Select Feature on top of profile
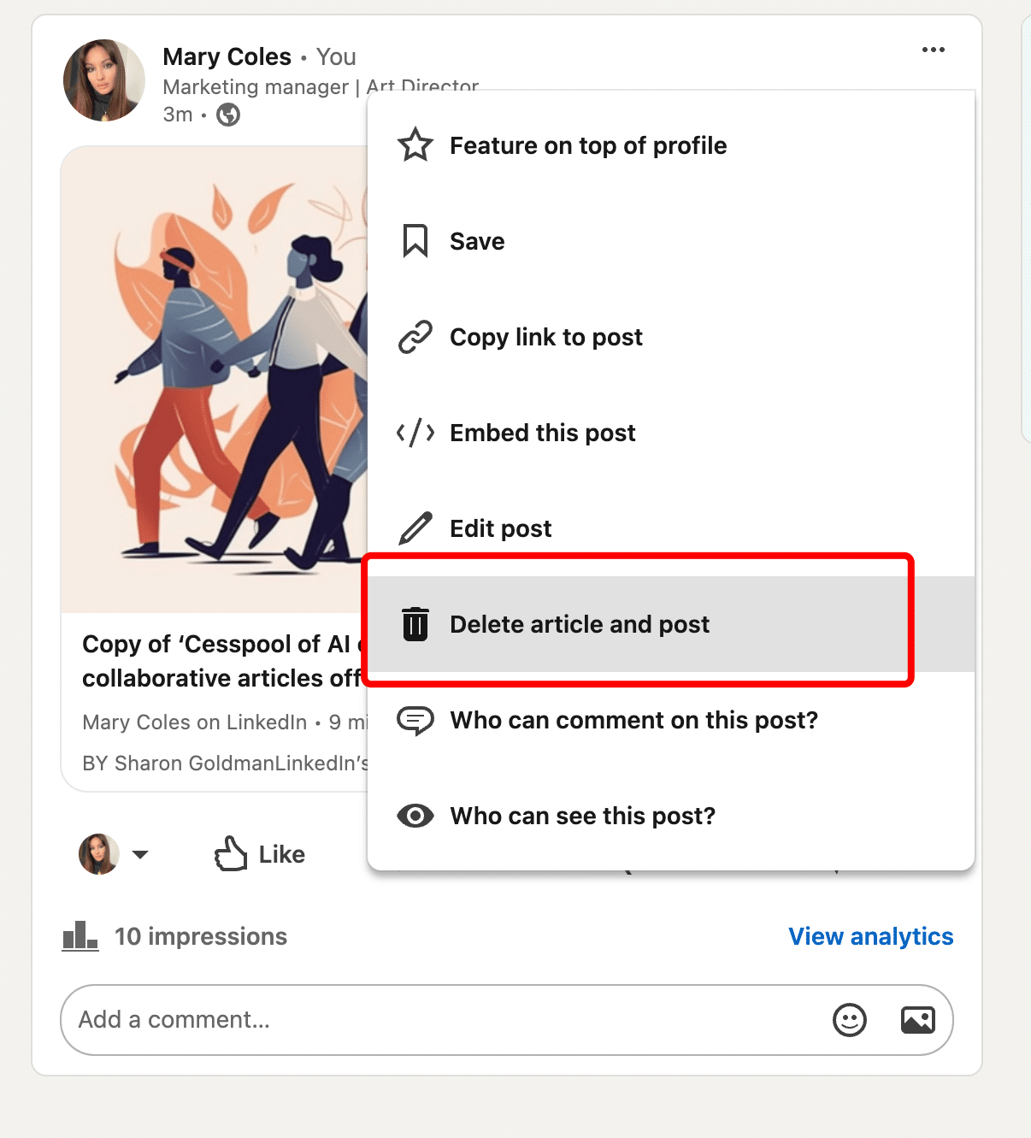Image resolution: width=1031 pixels, height=1138 pixels. [x=588, y=145]
